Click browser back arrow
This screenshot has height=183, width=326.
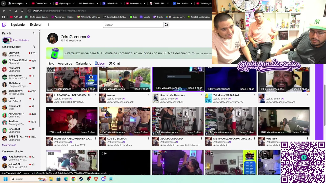click(x=4, y=11)
